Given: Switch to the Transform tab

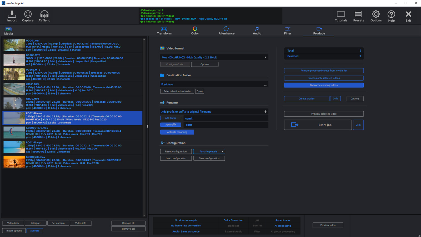Looking at the screenshot, I should point(164,31).
